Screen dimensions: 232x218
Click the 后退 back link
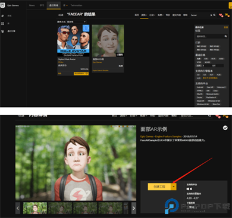pyautogui.click(x=61, y=15)
